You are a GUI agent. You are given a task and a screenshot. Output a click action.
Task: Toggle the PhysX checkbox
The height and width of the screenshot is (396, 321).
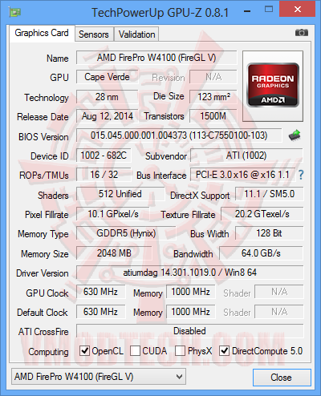tap(180, 350)
